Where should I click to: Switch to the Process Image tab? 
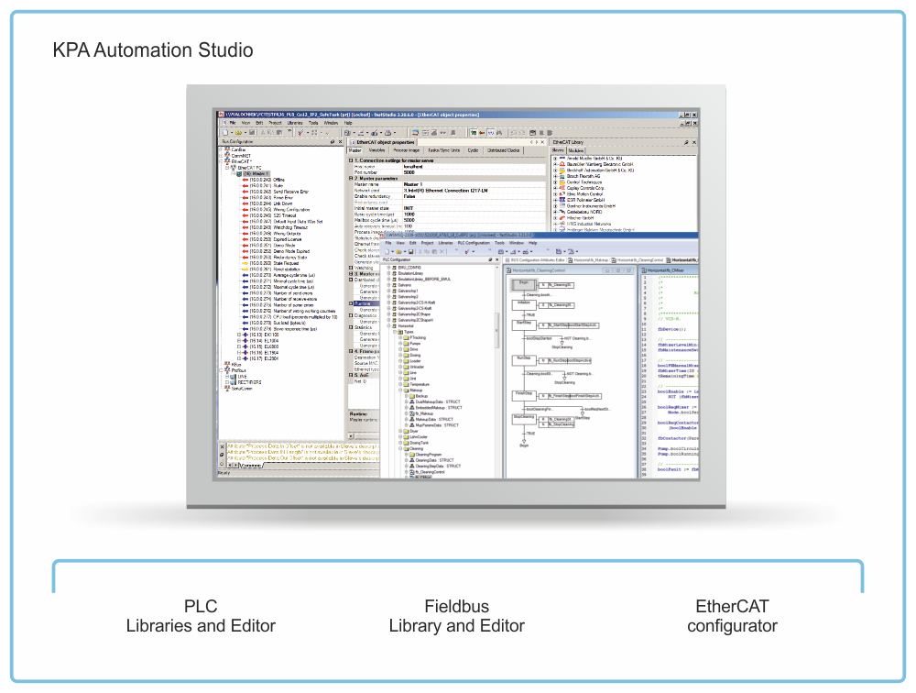tap(407, 151)
